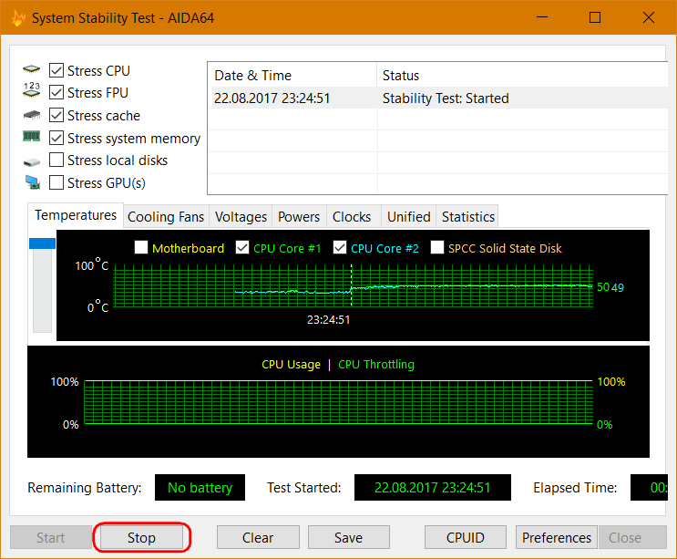Click the Elapsed Time value field
Image resolution: width=677 pixels, height=559 pixels.
(x=649, y=488)
